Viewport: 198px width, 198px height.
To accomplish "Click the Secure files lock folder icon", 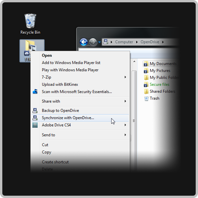I will coord(146,84).
